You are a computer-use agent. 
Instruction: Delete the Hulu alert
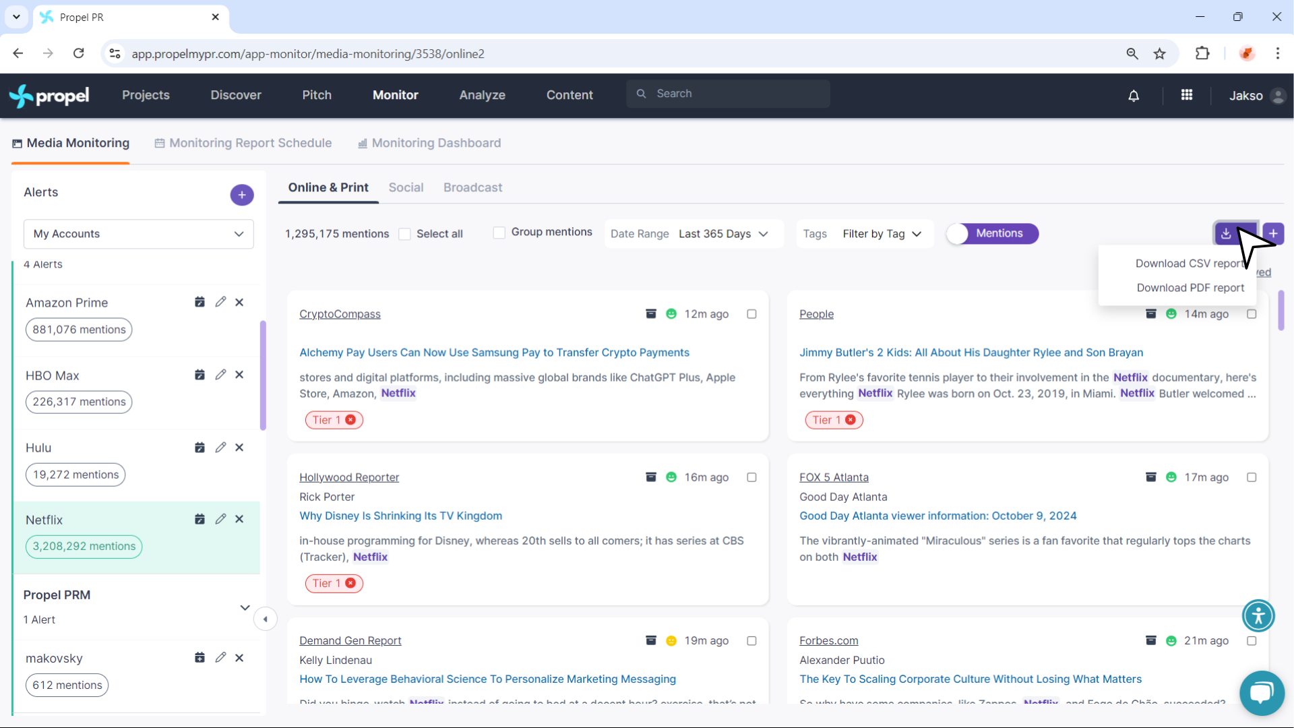coord(239,448)
